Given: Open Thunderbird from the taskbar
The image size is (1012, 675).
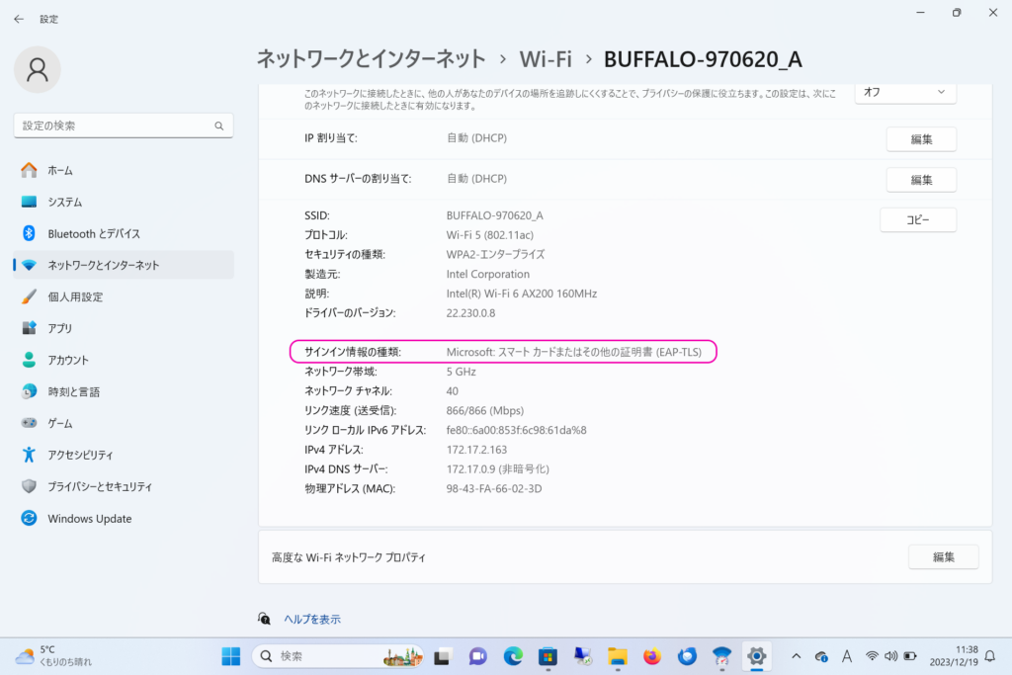Looking at the screenshot, I should coord(688,657).
